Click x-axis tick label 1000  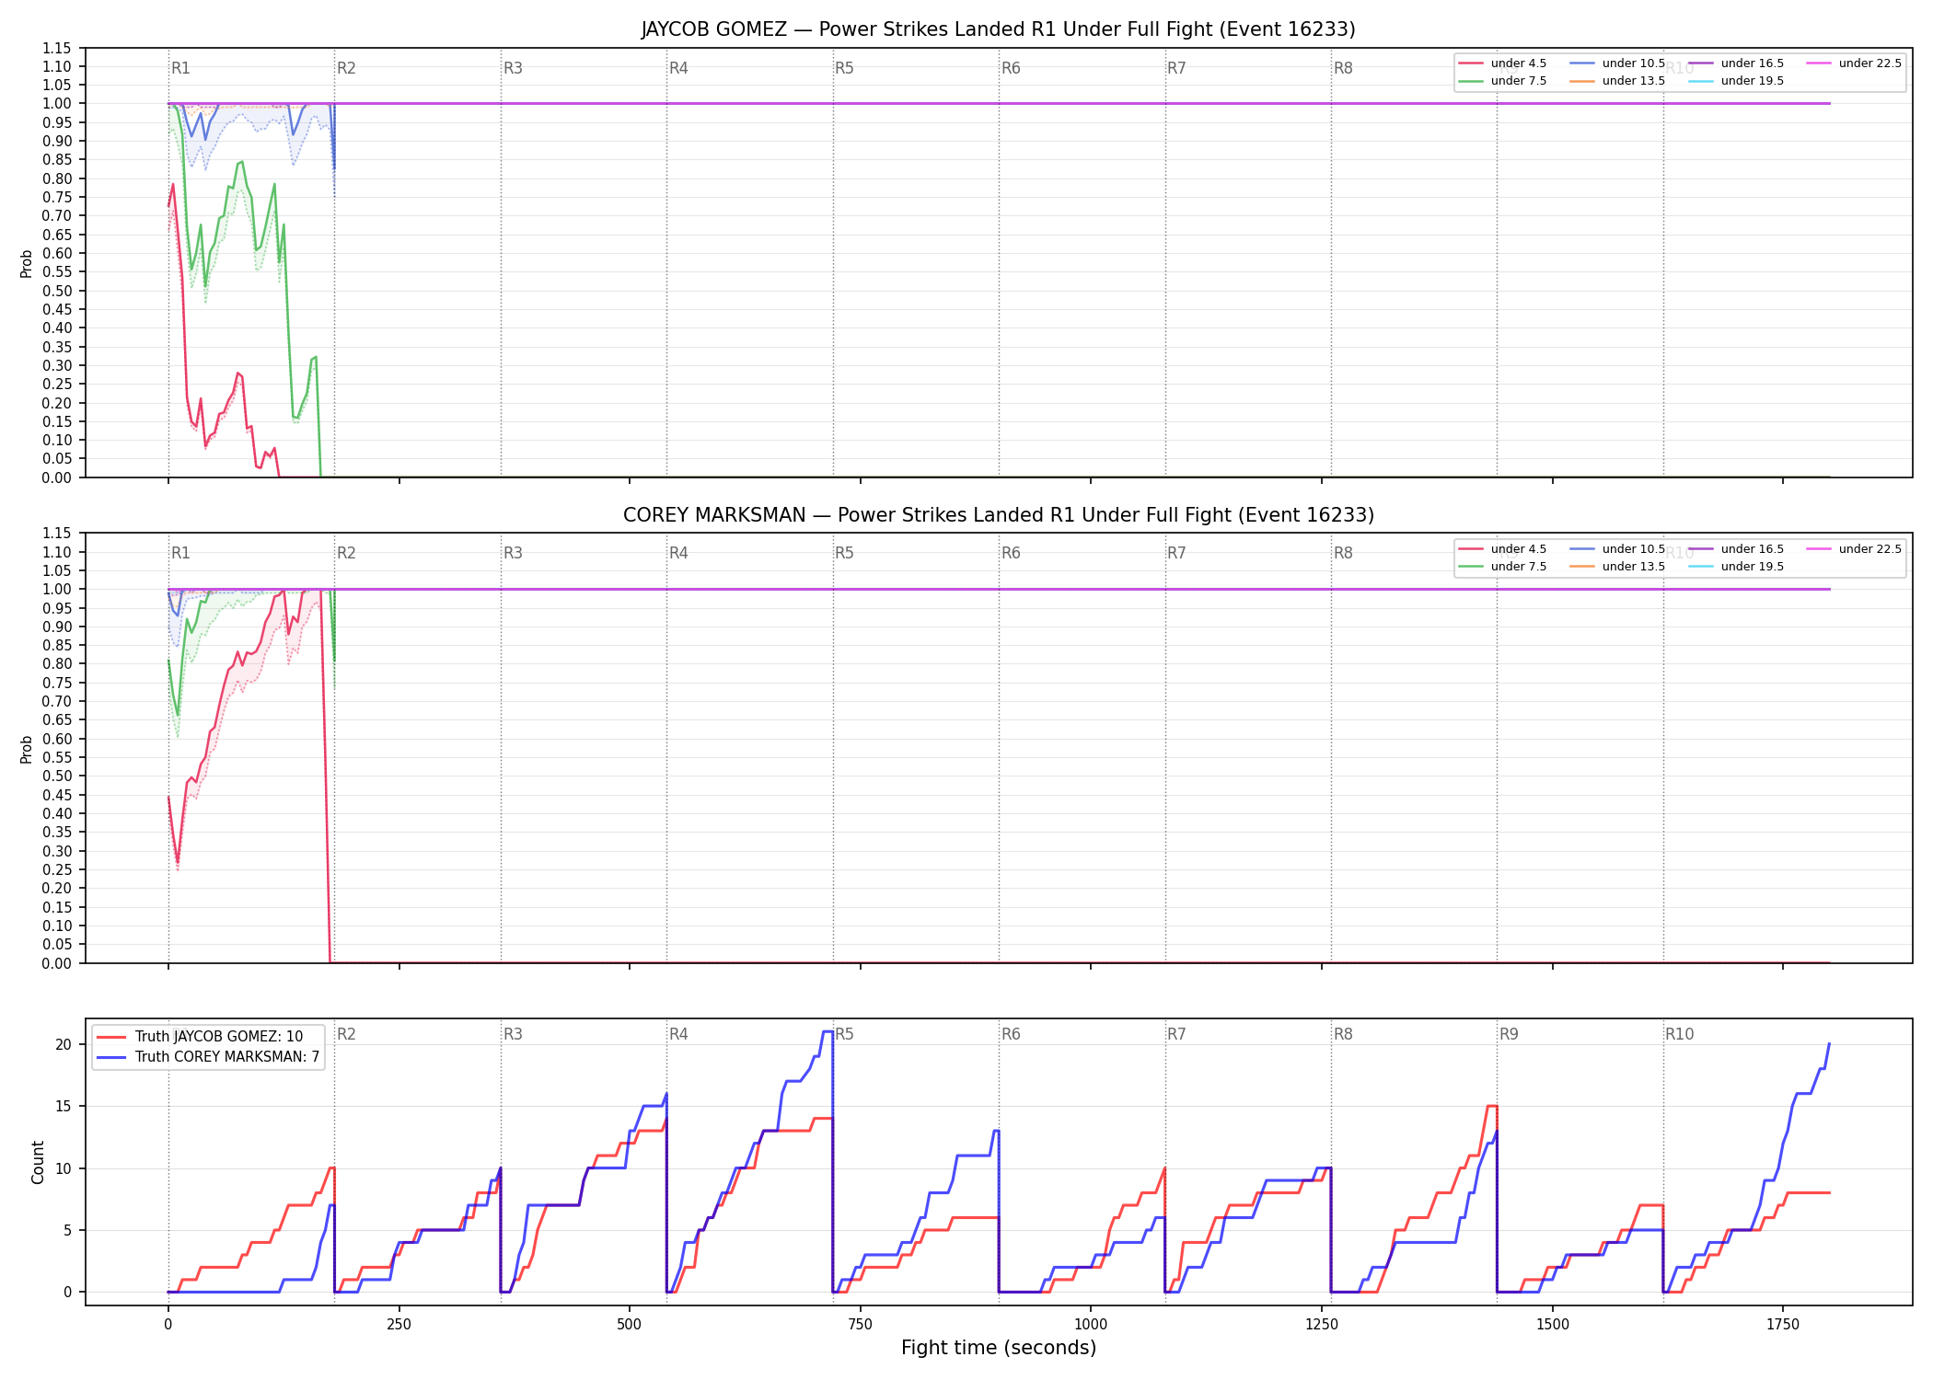click(x=1091, y=1325)
